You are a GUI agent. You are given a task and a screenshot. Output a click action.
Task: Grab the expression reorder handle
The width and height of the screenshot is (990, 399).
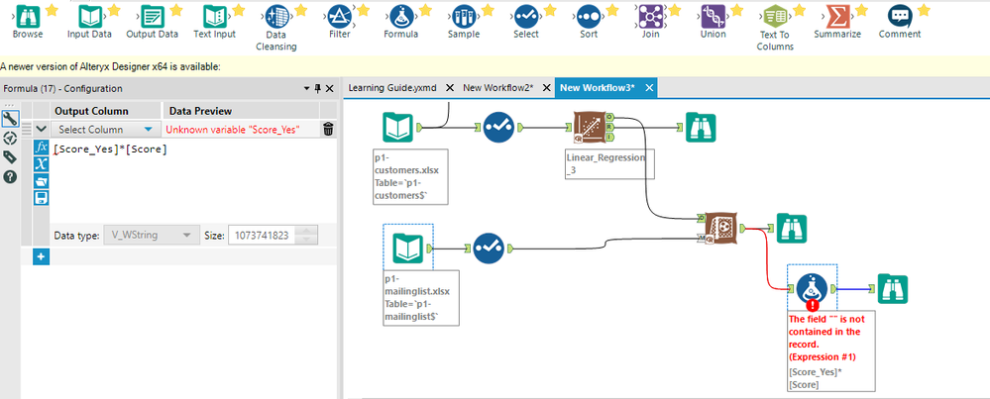click(27, 130)
